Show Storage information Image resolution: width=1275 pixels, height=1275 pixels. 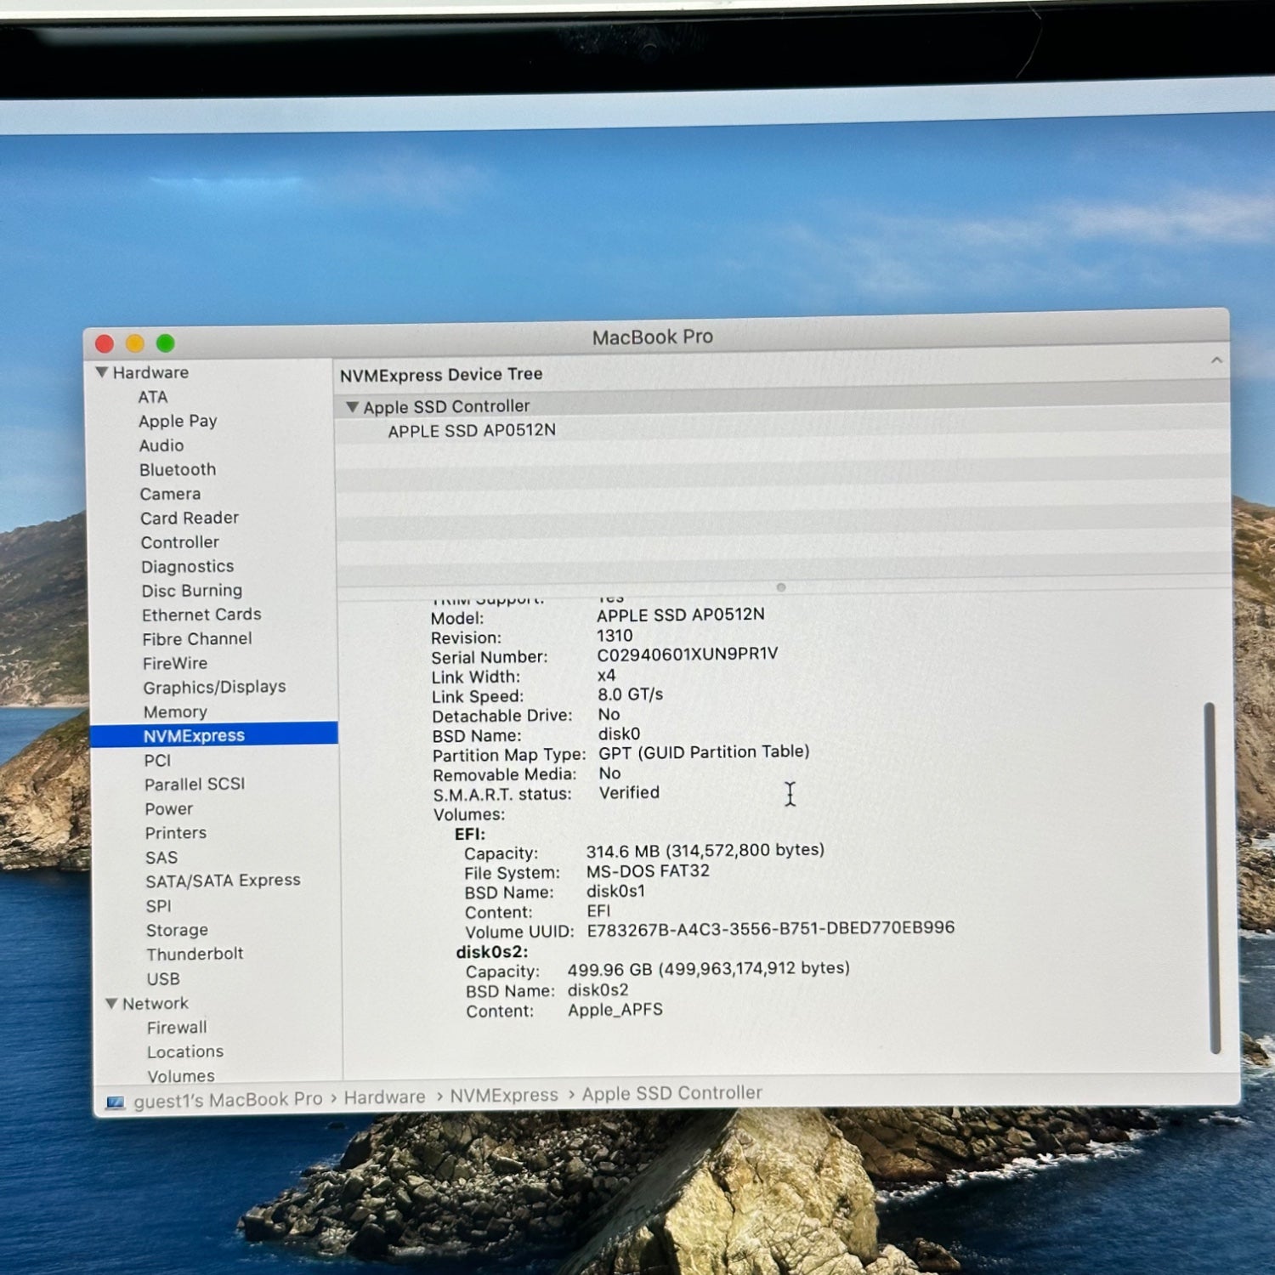(177, 931)
